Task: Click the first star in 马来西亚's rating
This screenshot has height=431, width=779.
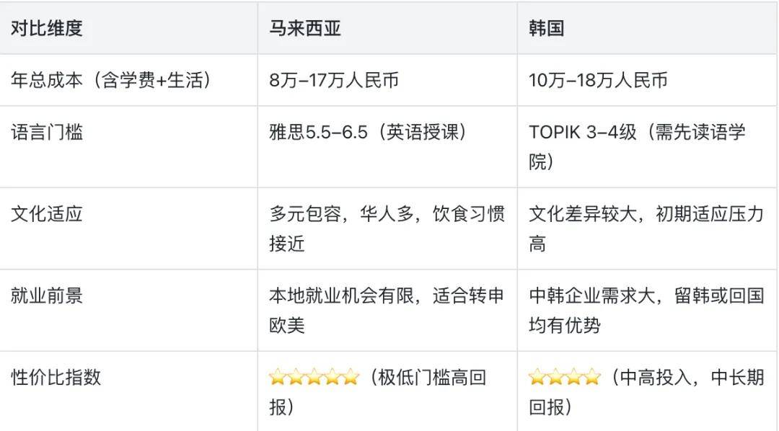Action: pos(278,377)
